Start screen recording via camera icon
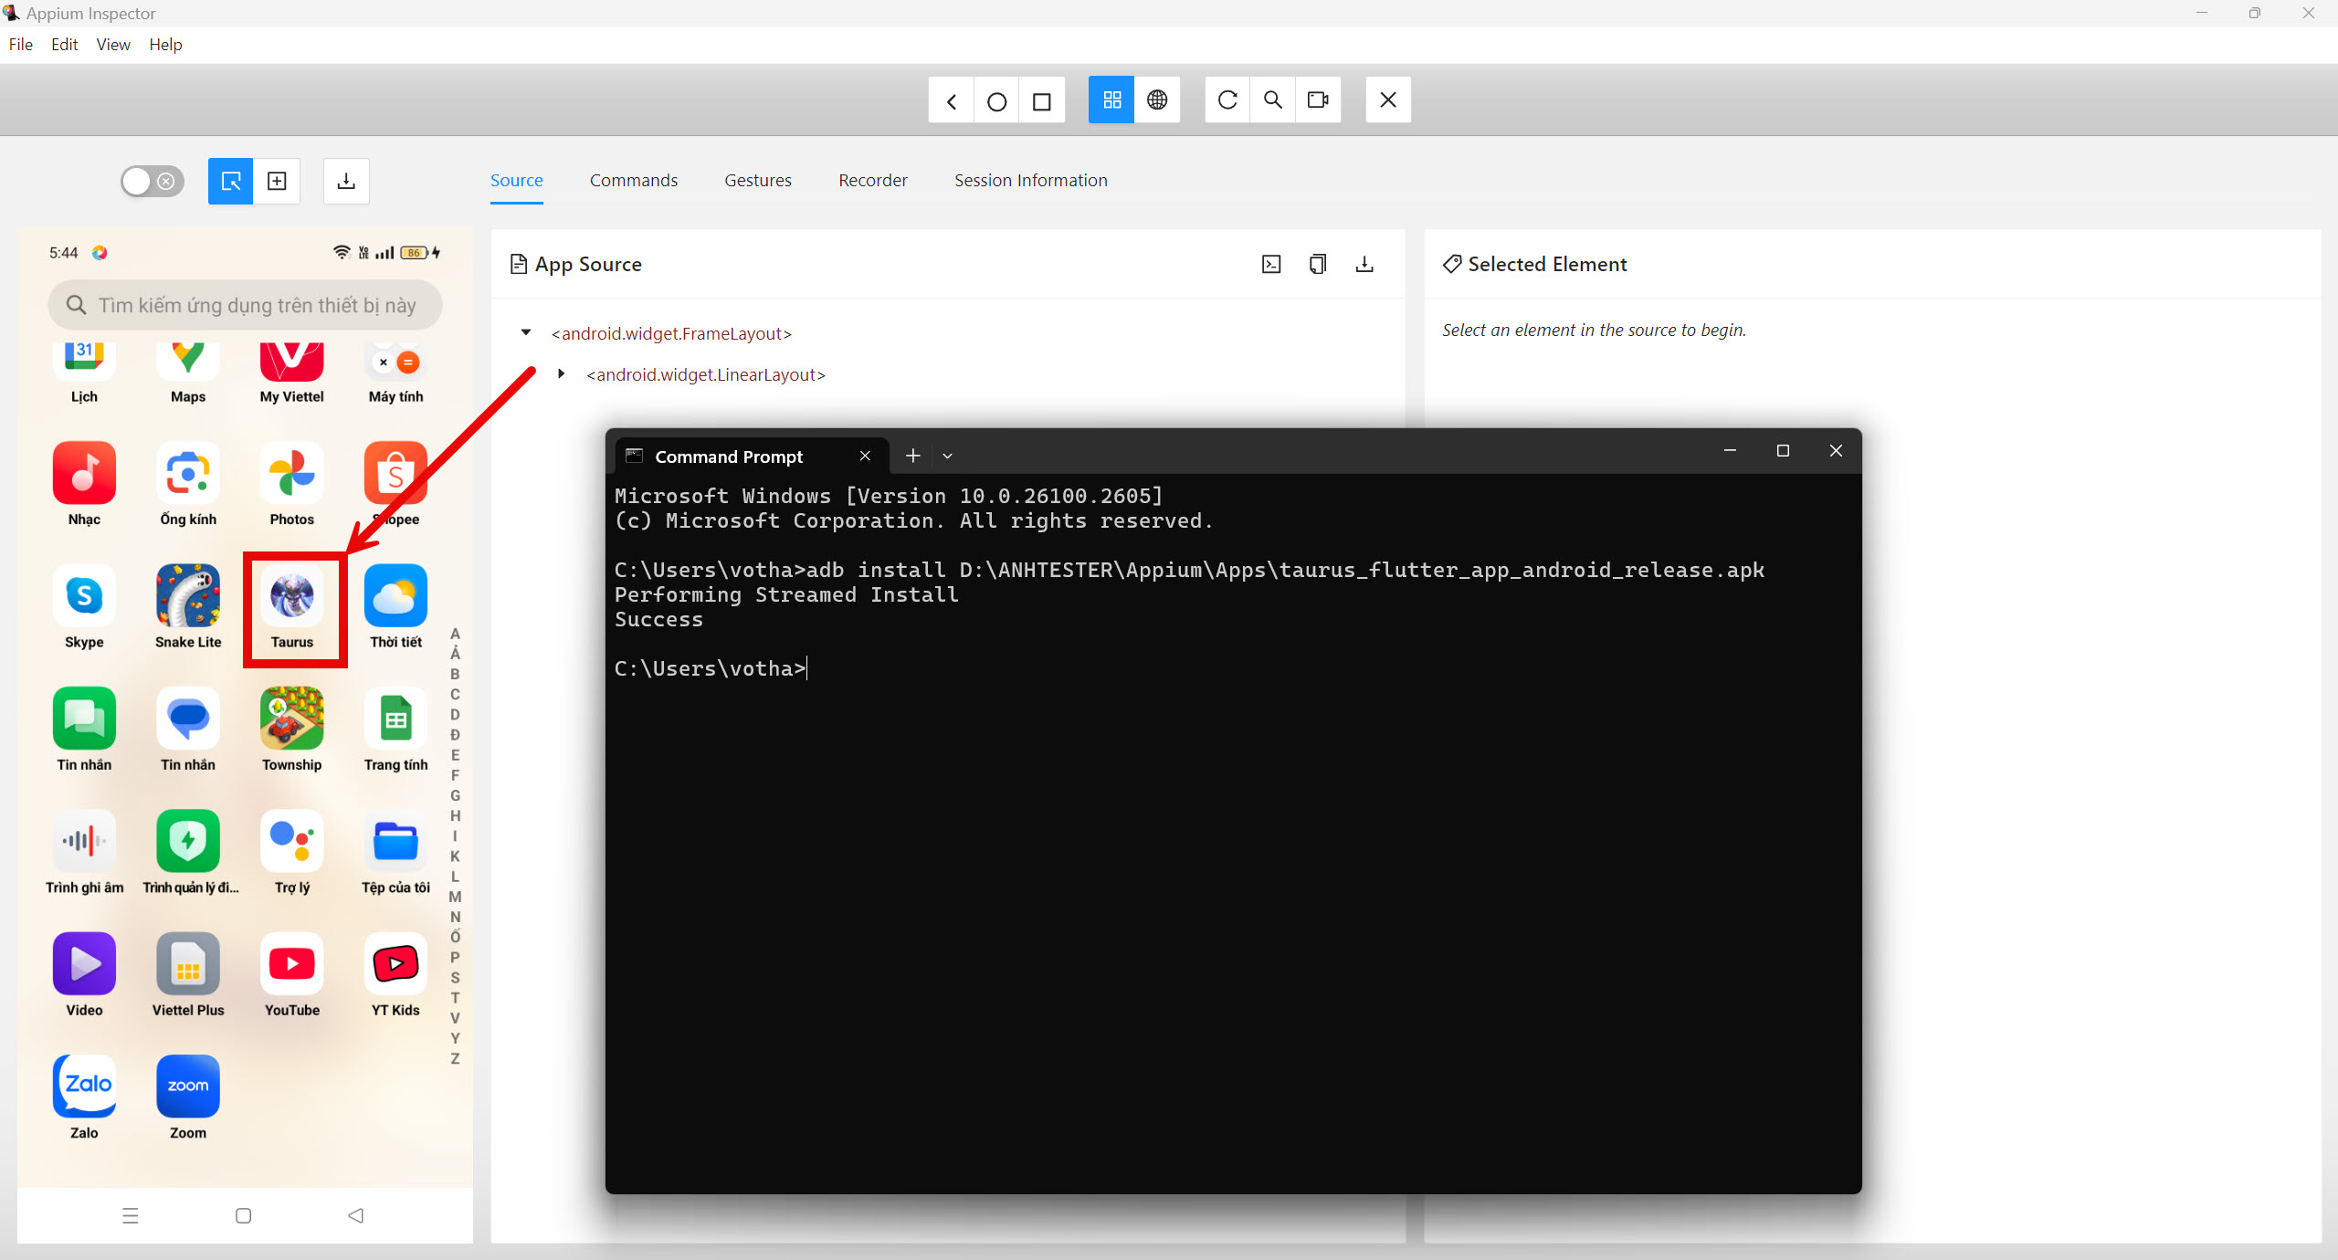2338x1260 pixels. 1318,100
